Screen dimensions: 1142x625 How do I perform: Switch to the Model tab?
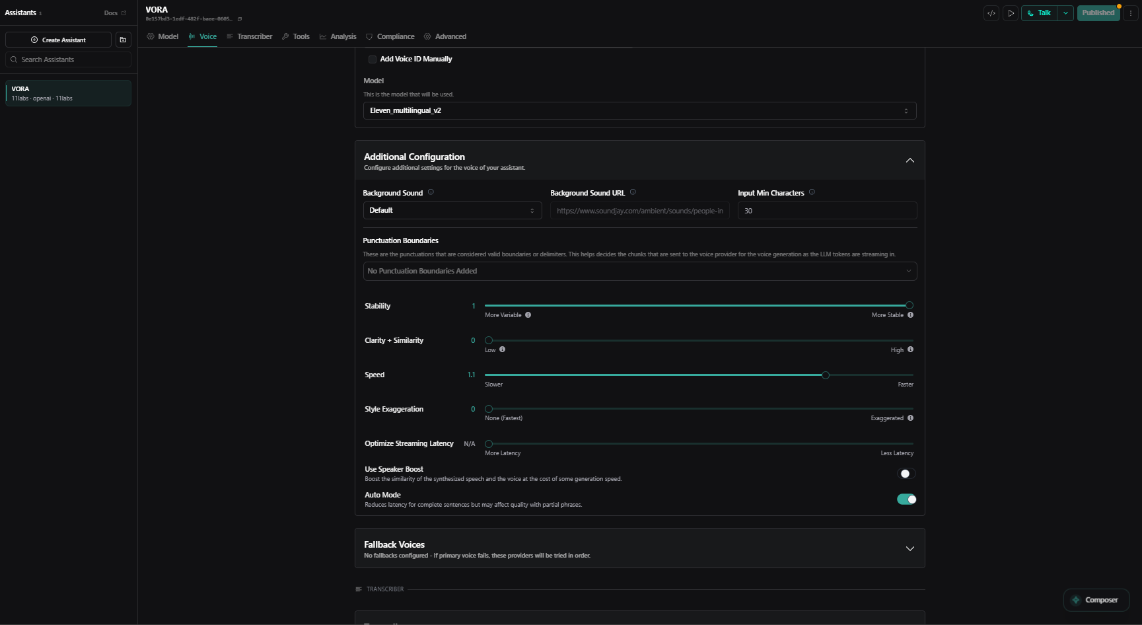pyautogui.click(x=162, y=36)
